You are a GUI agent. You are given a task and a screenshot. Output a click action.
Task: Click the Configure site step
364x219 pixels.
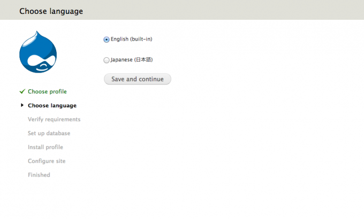47,161
